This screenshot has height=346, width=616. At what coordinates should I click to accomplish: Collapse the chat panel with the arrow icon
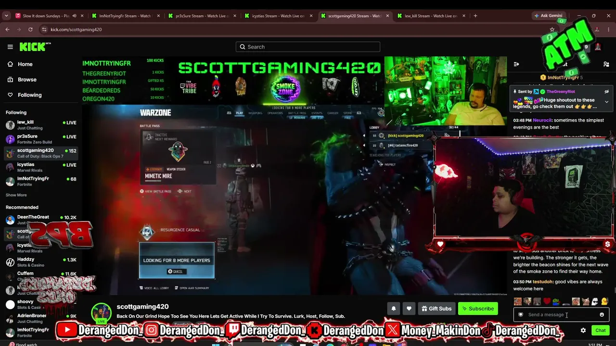(516, 64)
